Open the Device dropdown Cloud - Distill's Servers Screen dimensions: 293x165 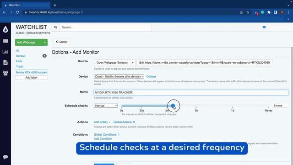coord(119,77)
